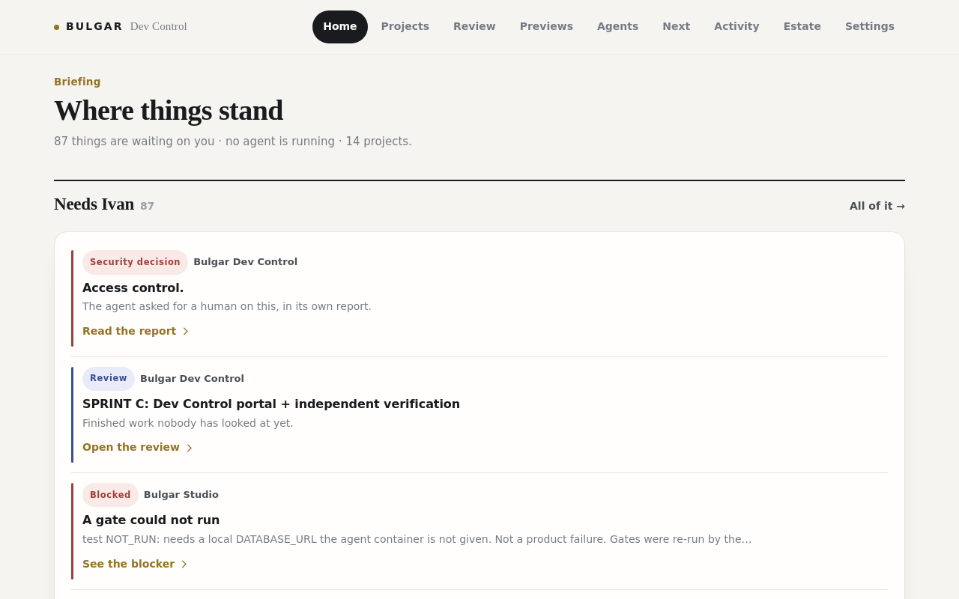The image size is (959, 599).
Task: Click 'Read the report' link
Action: coord(130,331)
